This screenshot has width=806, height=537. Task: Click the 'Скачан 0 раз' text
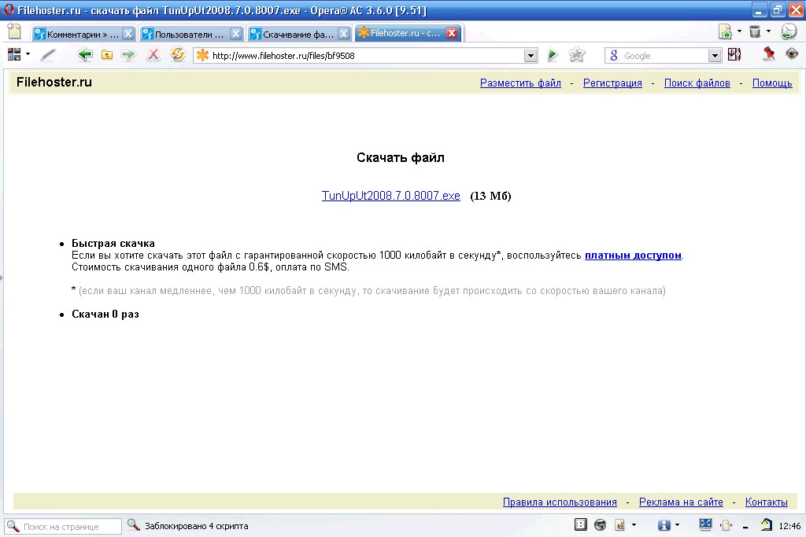tap(105, 314)
